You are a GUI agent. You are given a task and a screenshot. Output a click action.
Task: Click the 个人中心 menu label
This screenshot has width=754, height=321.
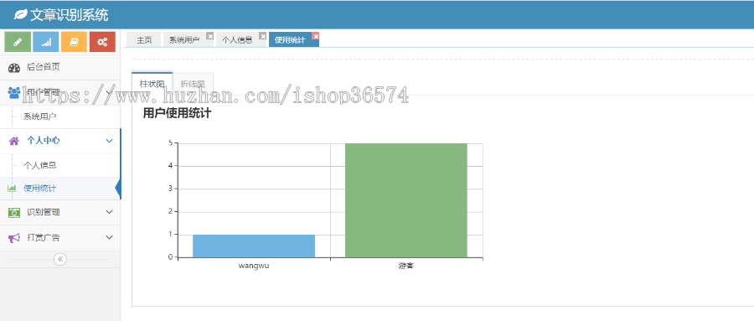[x=44, y=141]
